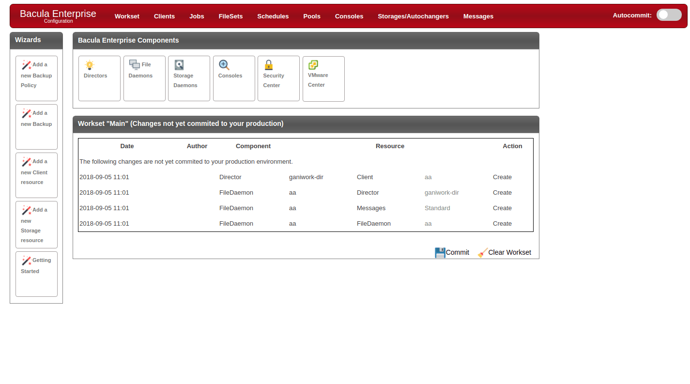Click the Client resource type cell

365,177
